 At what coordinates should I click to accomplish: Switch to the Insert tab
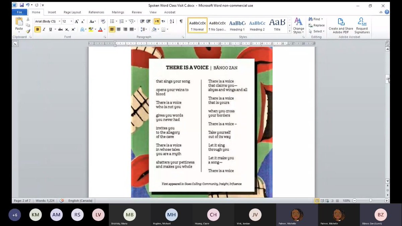tap(52, 12)
